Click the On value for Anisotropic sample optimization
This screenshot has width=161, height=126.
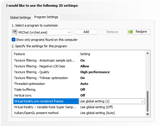click(x=82, y=60)
